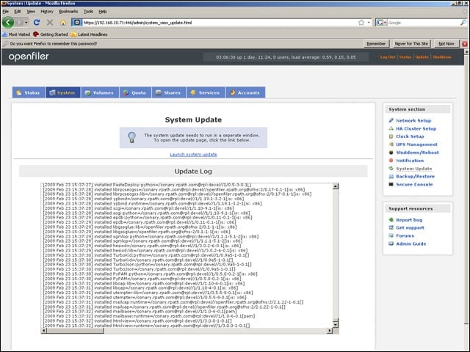Bookmark this page with the star icon
The width and height of the screenshot is (470, 352).
point(361,23)
